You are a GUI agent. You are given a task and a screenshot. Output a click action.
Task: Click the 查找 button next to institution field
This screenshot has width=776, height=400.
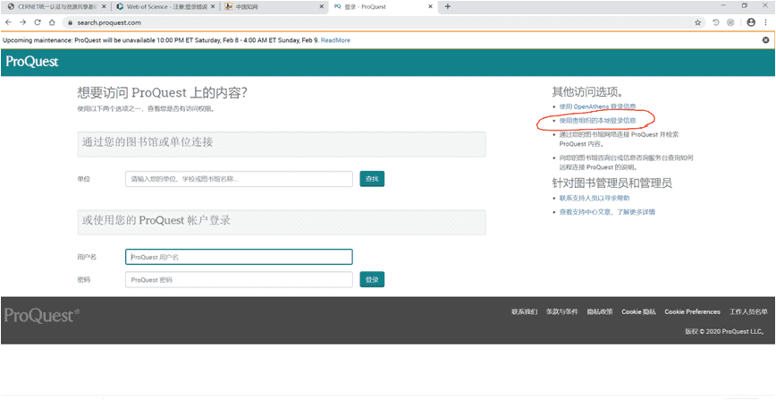(x=372, y=179)
